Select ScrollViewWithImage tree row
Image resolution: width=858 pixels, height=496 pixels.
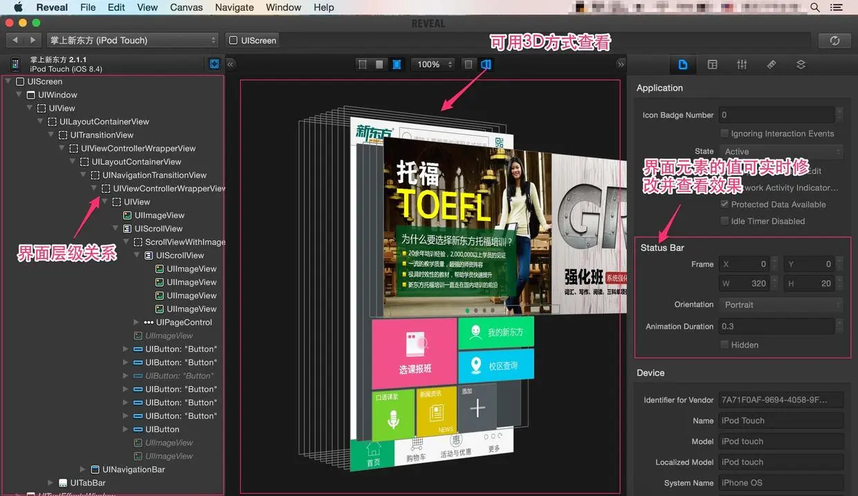point(180,242)
